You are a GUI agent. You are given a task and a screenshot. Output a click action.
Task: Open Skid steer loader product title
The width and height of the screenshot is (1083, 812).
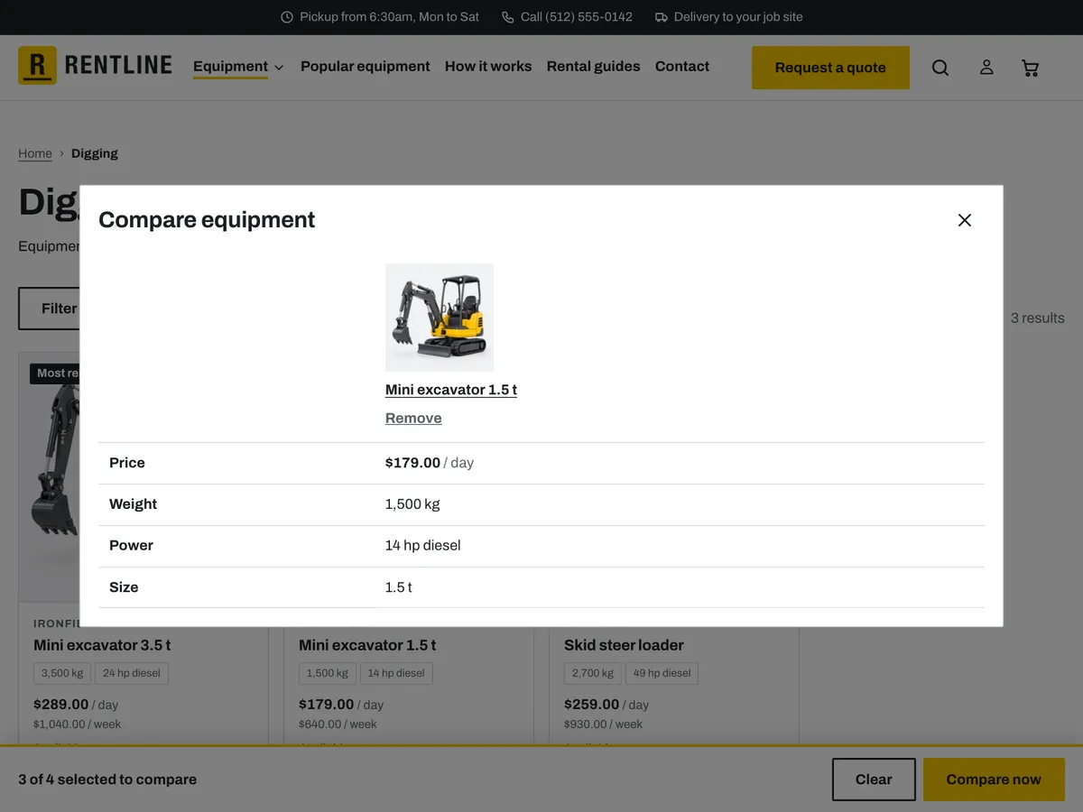[624, 645]
